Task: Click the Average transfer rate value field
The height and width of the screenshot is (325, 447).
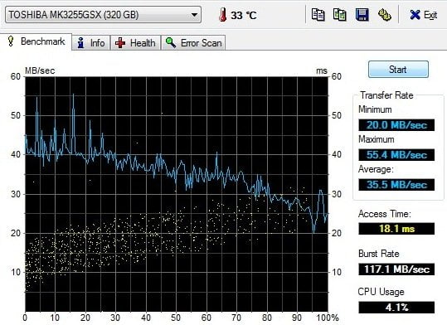Action: (x=396, y=185)
